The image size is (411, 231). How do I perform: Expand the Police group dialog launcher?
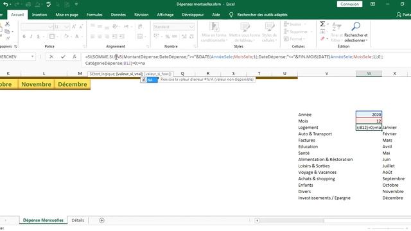[84, 46]
